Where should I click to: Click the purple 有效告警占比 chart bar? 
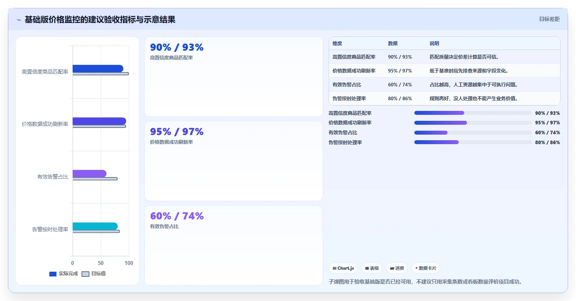(x=89, y=174)
